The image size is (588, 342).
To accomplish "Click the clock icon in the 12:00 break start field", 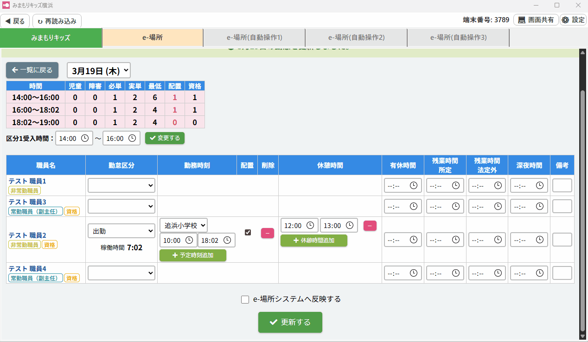I will click(x=310, y=226).
